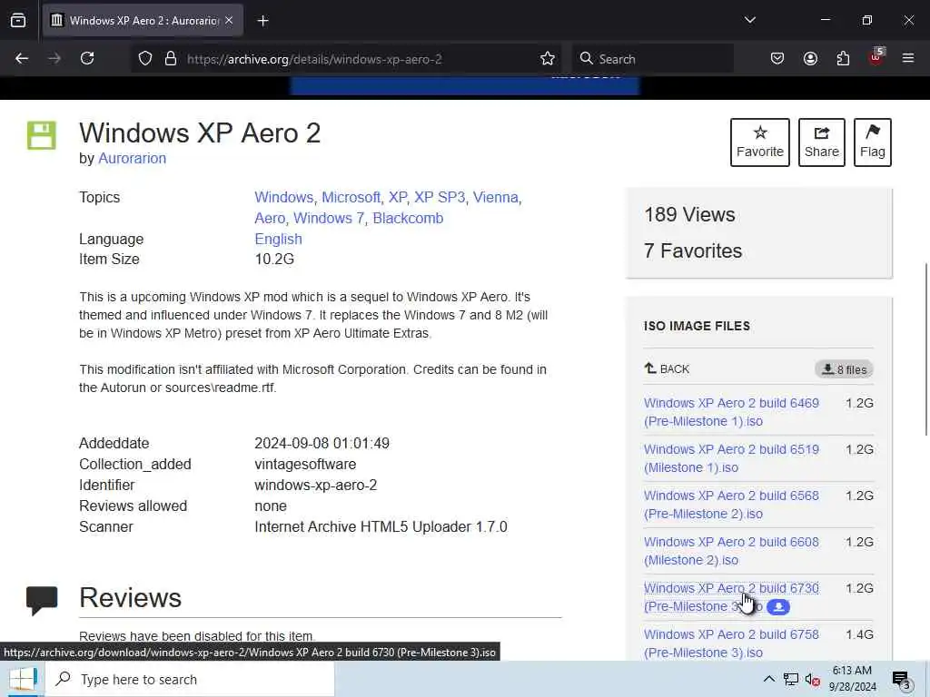Download build 6519 Milestone 1 iso
The width and height of the screenshot is (930, 697).
click(x=731, y=458)
